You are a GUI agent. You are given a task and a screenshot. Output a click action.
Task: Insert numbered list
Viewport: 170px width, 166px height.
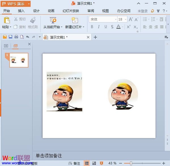[x=153, y=19]
